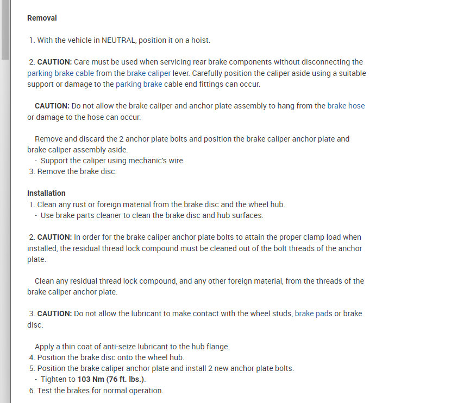The width and height of the screenshot is (476, 403).
Task: Click the 'Removal' section heading
Action: [x=42, y=18]
